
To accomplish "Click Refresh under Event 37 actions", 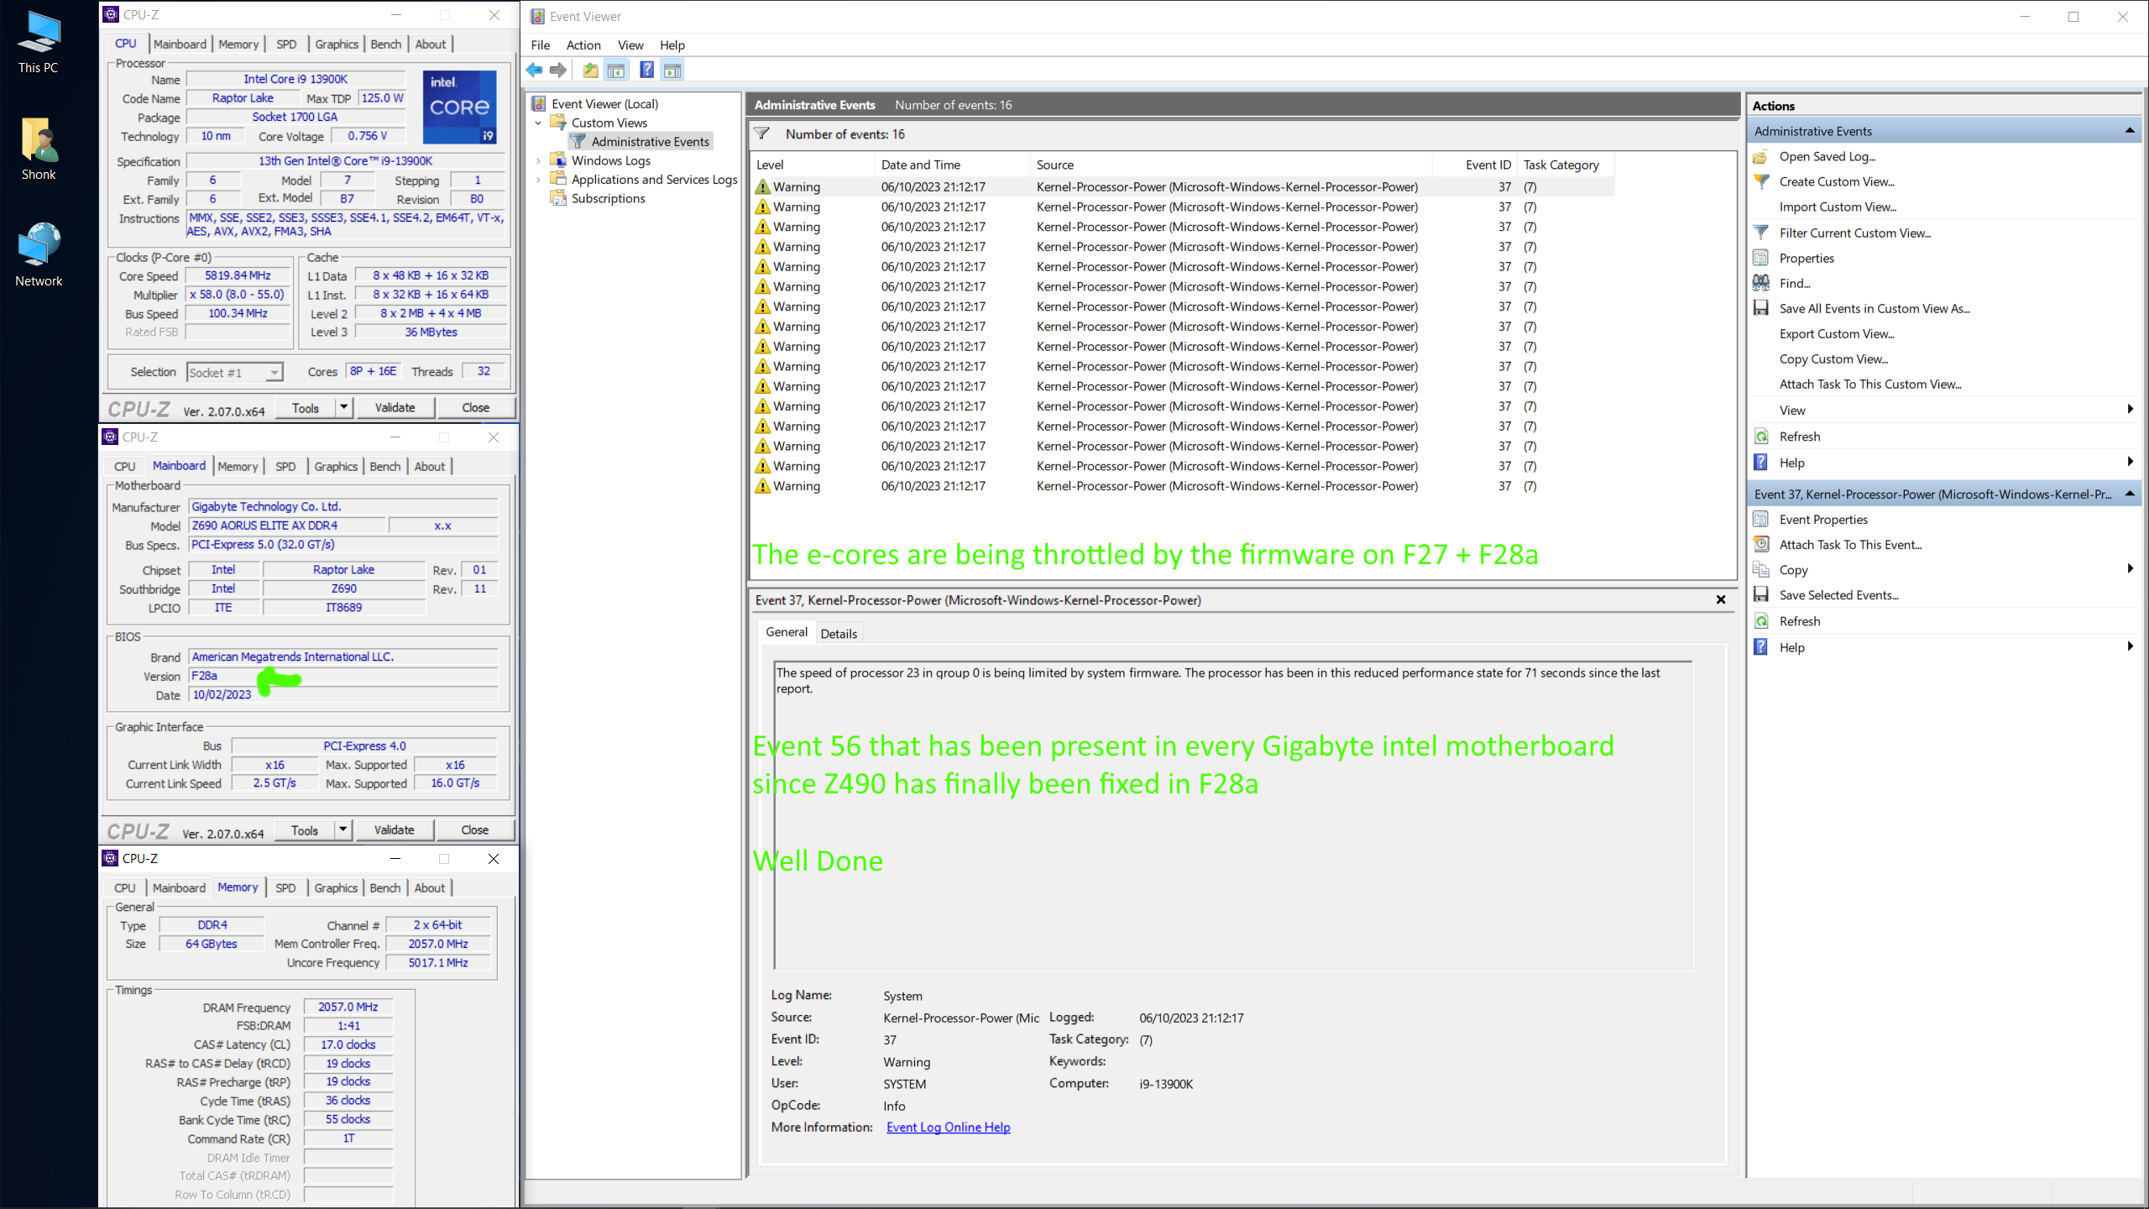I will [1800, 621].
